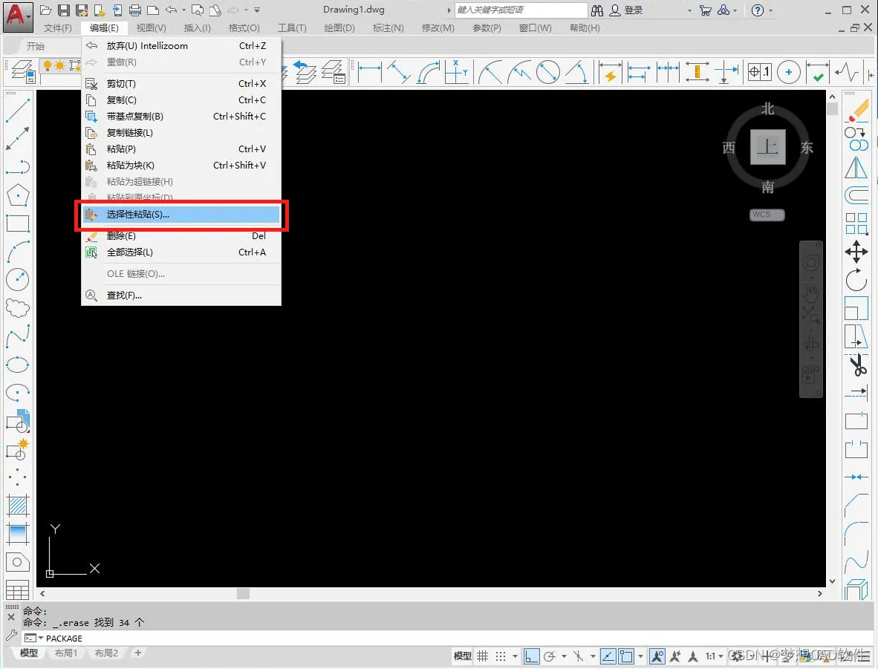Switch to the 布局1 layout tab
This screenshot has height=669, width=878.
tap(66, 653)
